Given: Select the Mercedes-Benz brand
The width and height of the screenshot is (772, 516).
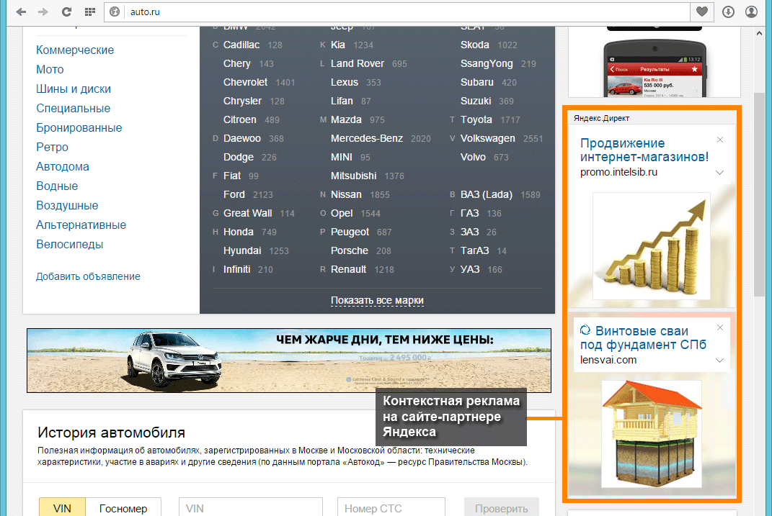Looking at the screenshot, I should point(367,139).
